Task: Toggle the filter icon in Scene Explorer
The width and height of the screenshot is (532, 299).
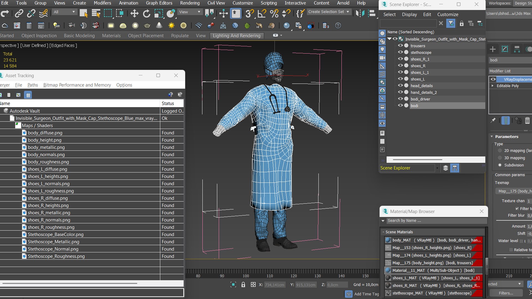Action: click(x=451, y=24)
